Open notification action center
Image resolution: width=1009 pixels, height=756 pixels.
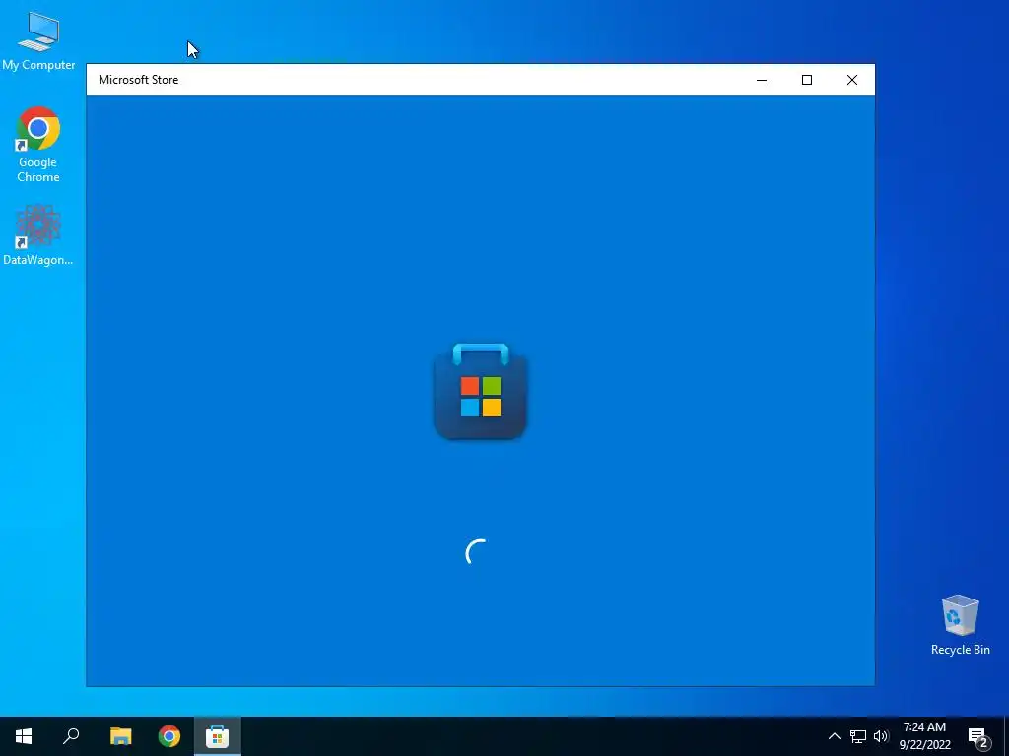click(978, 736)
